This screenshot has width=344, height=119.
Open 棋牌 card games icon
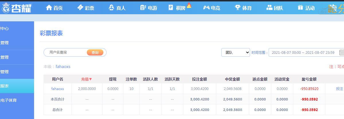171,8
